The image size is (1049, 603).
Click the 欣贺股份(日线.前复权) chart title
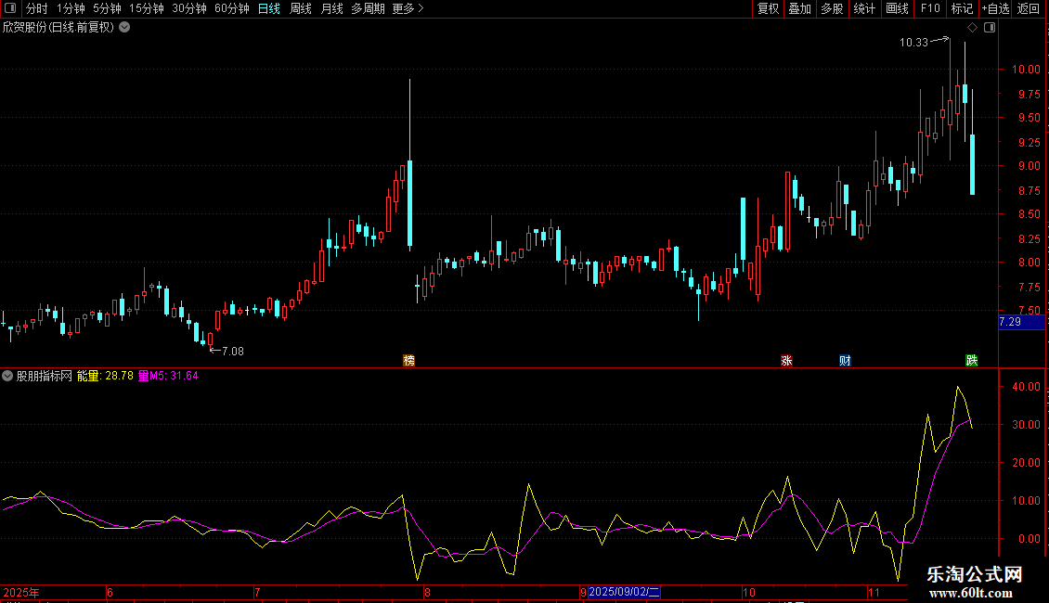click(58, 28)
